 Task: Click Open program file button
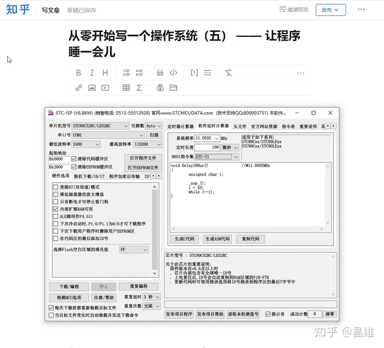[x=143, y=158]
